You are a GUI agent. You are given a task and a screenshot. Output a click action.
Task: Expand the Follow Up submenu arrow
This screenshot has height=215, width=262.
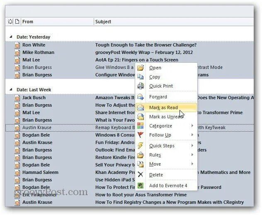(192, 135)
